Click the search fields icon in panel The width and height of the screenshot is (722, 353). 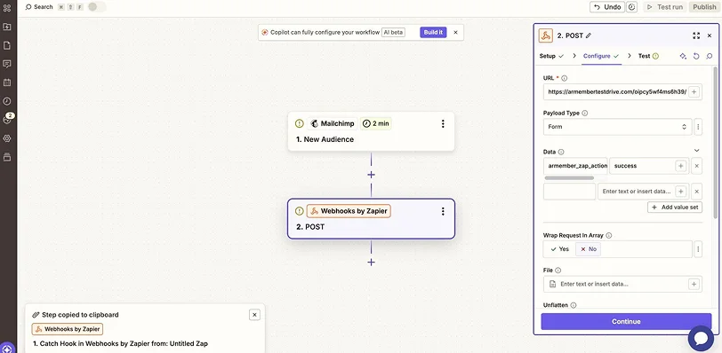tap(710, 56)
